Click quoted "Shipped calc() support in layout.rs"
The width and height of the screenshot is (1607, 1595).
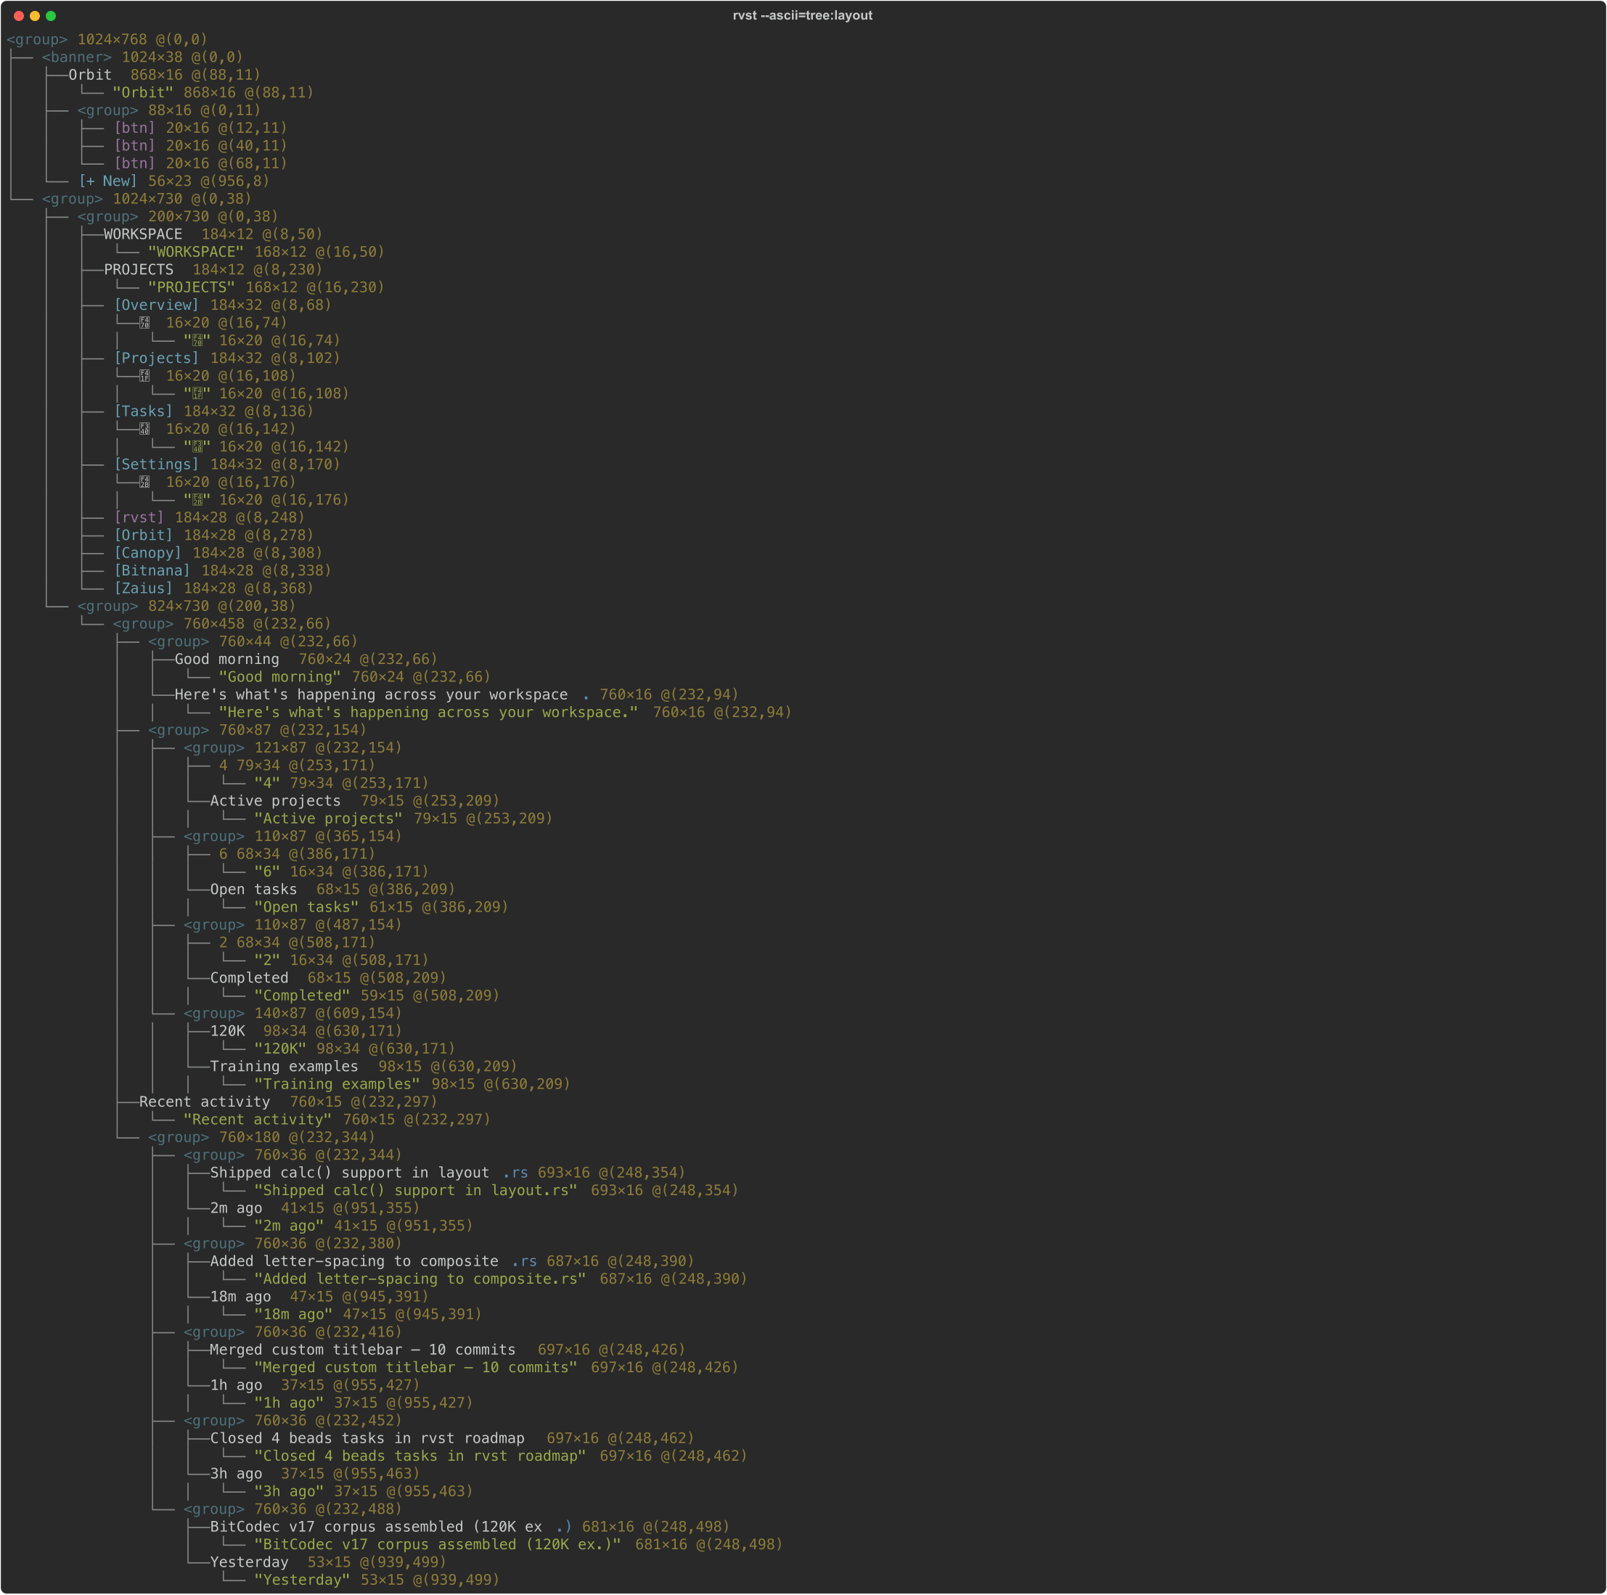pos(416,1191)
